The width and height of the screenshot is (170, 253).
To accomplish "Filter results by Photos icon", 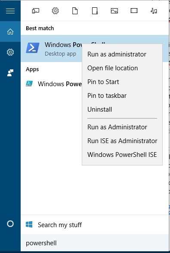I will click(x=114, y=11).
